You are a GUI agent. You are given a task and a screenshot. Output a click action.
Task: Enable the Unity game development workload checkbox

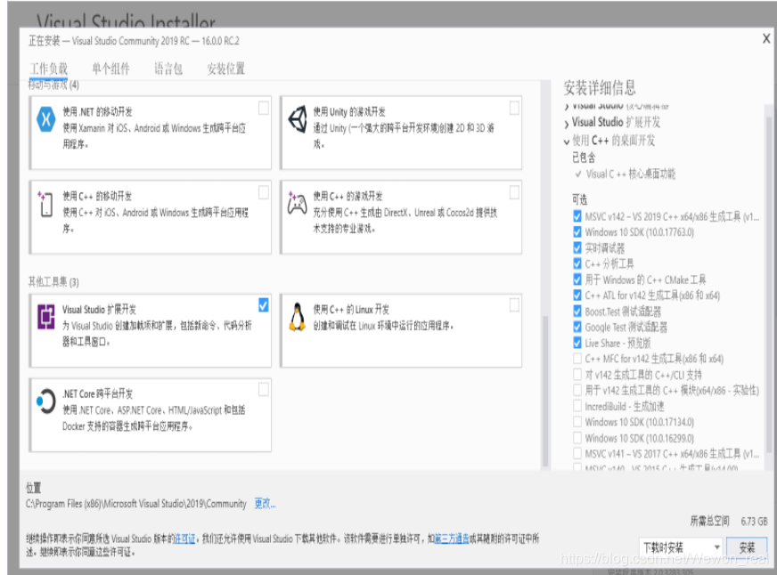point(514,108)
